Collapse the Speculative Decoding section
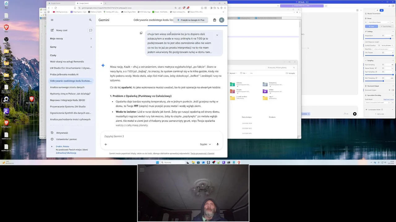This screenshot has height=222, width=396. pos(393,95)
